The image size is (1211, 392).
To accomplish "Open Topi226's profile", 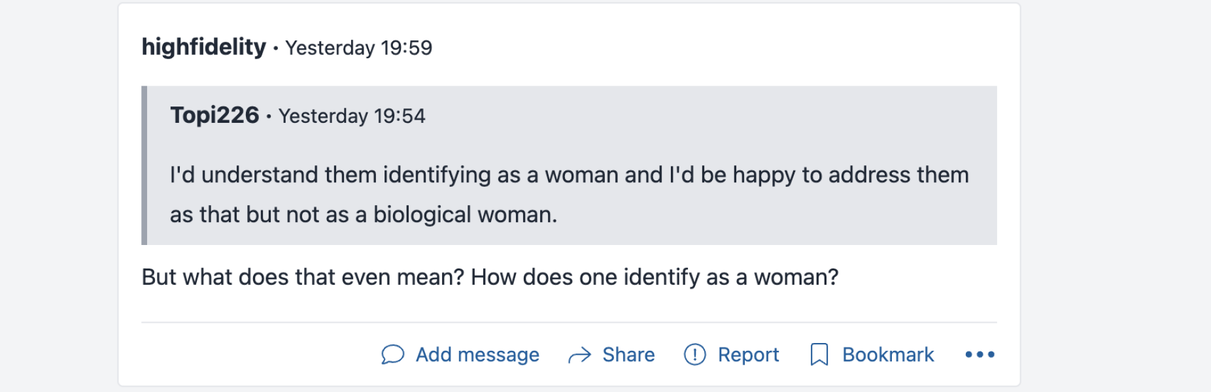I will point(214,116).
